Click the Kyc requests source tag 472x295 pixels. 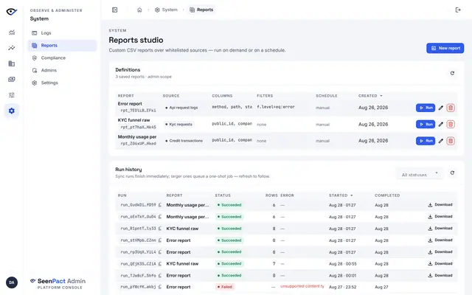coord(178,125)
